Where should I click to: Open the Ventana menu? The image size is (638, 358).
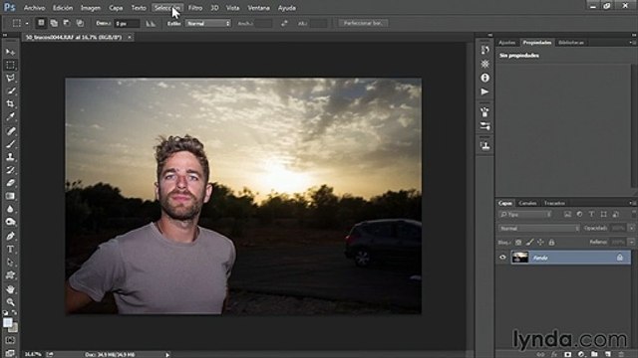pyautogui.click(x=259, y=8)
